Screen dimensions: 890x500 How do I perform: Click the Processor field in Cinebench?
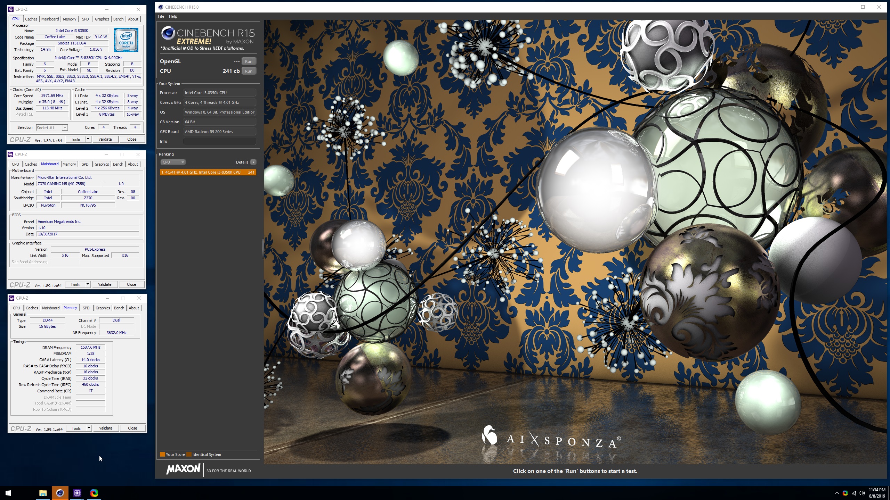(x=219, y=93)
